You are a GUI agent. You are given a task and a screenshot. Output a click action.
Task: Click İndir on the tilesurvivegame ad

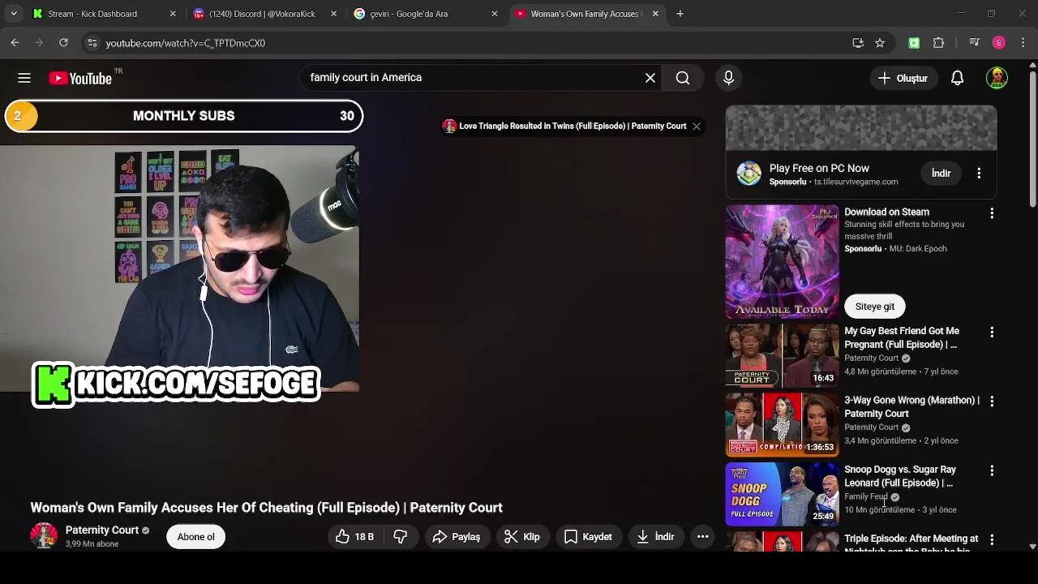click(941, 174)
